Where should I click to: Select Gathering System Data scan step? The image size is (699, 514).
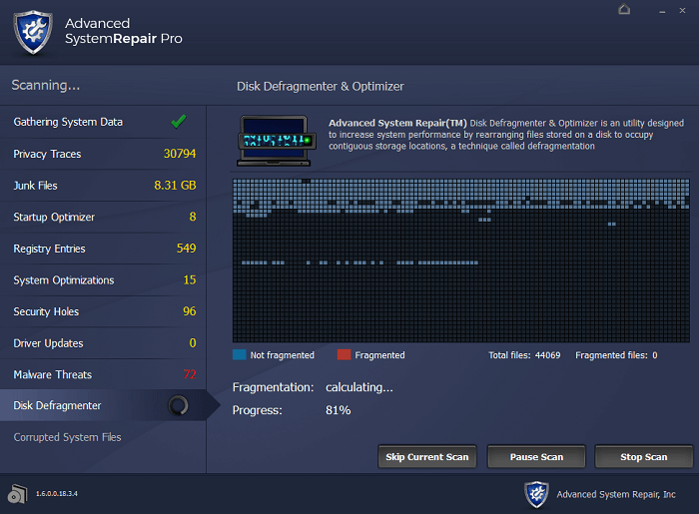(103, 122)
